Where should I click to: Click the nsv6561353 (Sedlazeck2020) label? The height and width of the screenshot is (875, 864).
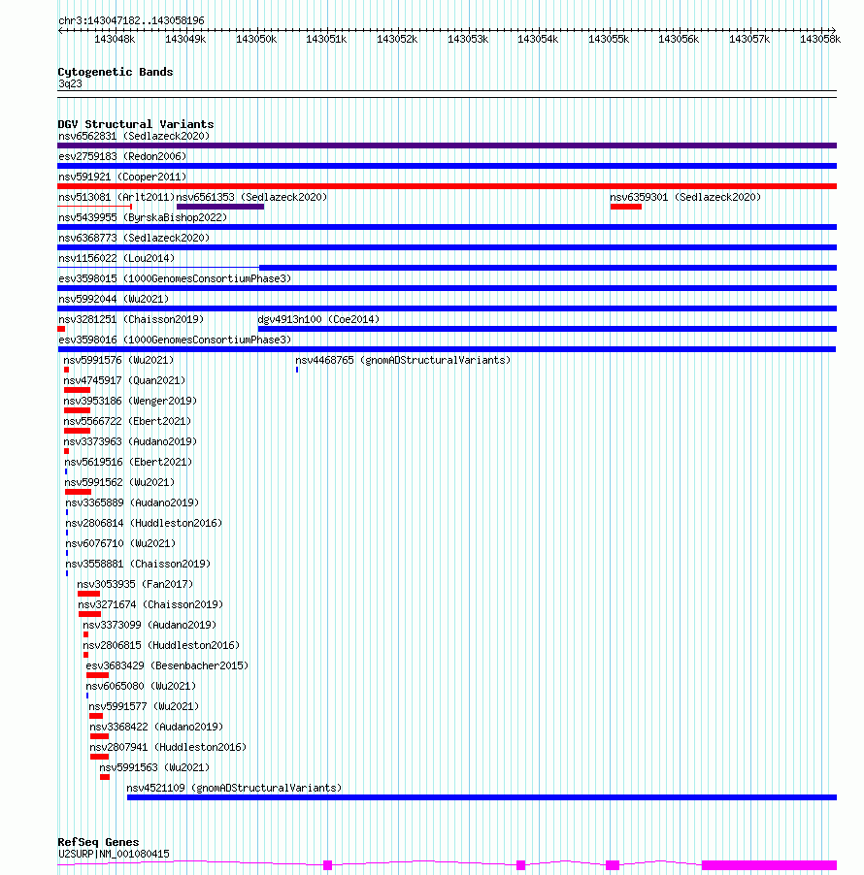click(251, 197)
